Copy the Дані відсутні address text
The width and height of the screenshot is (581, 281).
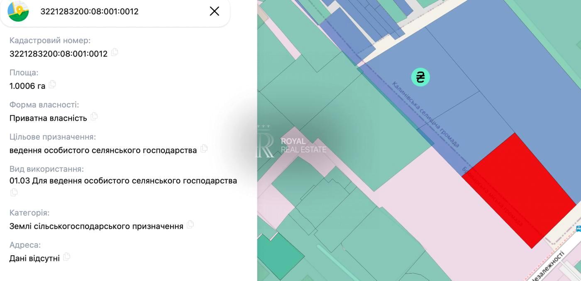[x=66, y=257]
